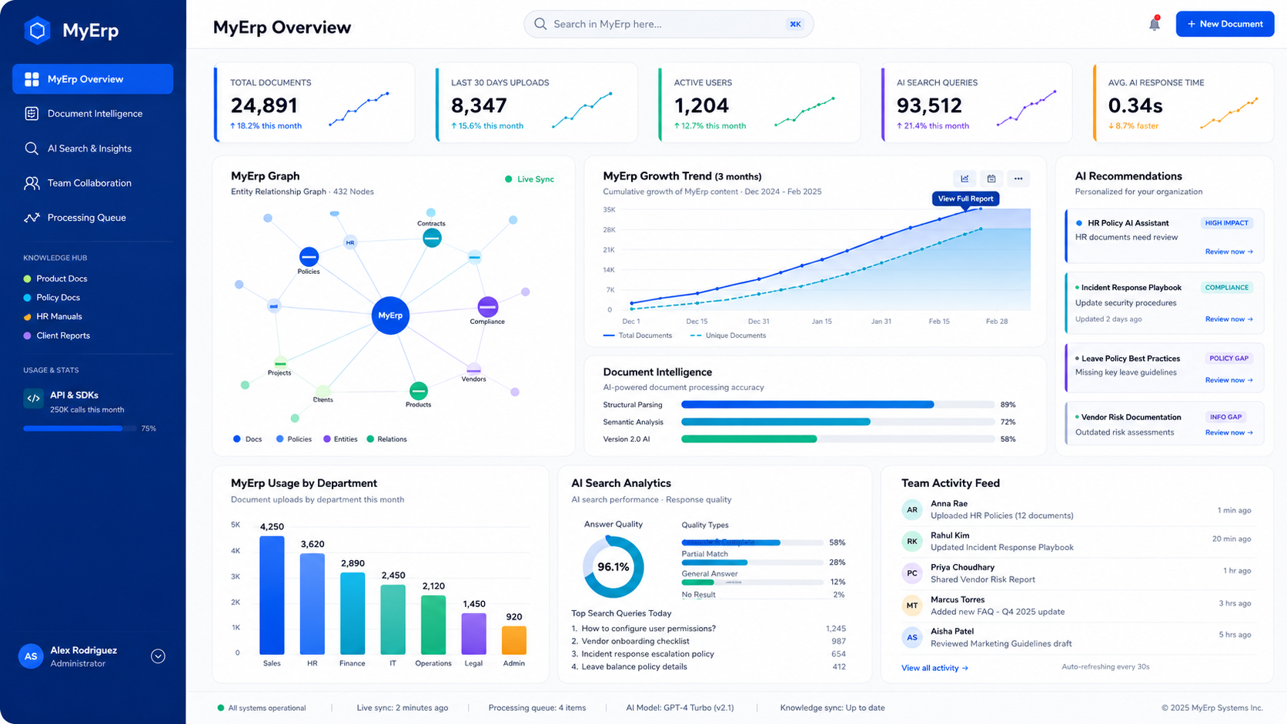The image size is (1287, 724).
Task: Select the Products node in graph
Action: click(418, 391)
